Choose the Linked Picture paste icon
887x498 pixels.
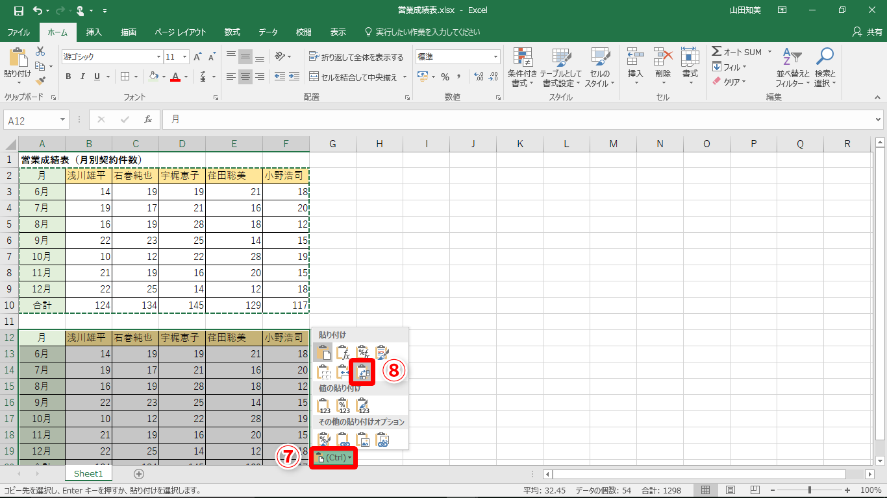click(x=382, y=440)
